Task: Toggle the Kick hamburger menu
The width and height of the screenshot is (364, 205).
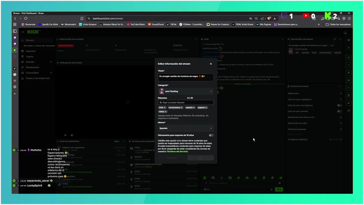Action: (23, 32)
